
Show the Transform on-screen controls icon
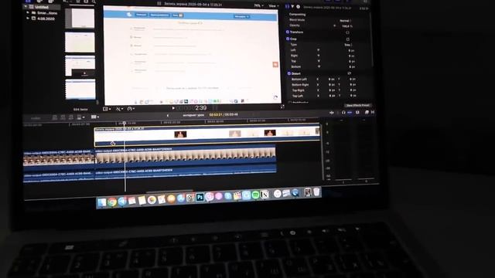(347, 32)
